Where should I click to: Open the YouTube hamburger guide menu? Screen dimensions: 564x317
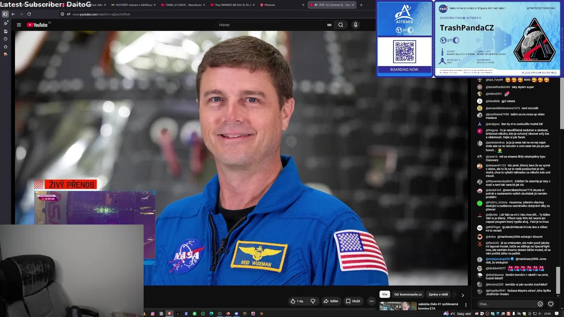point(19,25)
